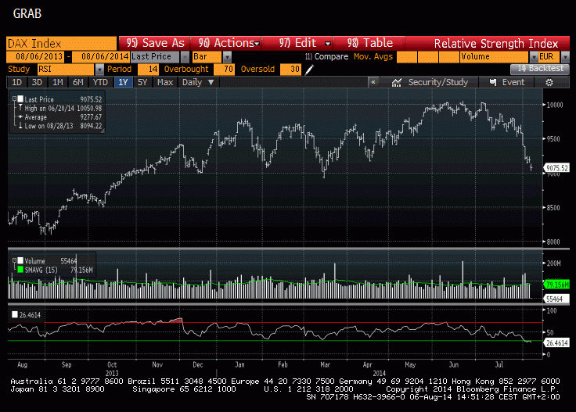
Task: Open the Edit menu dropdown
Action: pos(328,43)
